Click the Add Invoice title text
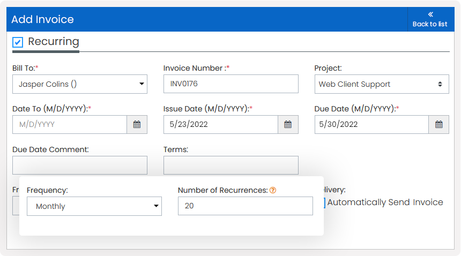 [x=43, y=19]
